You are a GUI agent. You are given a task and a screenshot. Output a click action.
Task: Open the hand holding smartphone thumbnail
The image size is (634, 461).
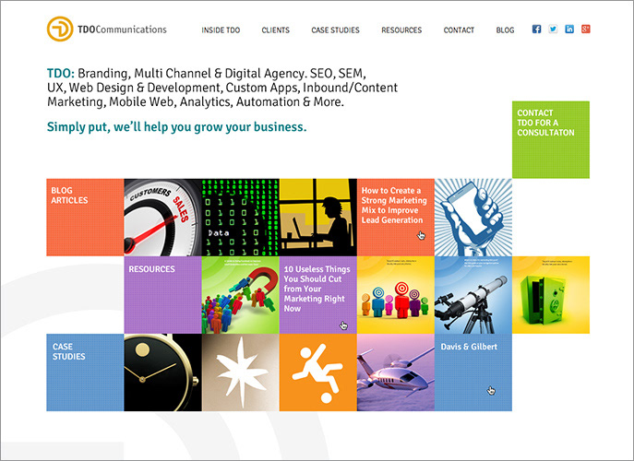point(473,218)
